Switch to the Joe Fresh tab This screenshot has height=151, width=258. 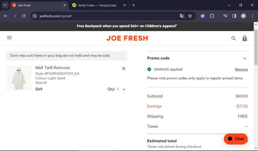39,5
